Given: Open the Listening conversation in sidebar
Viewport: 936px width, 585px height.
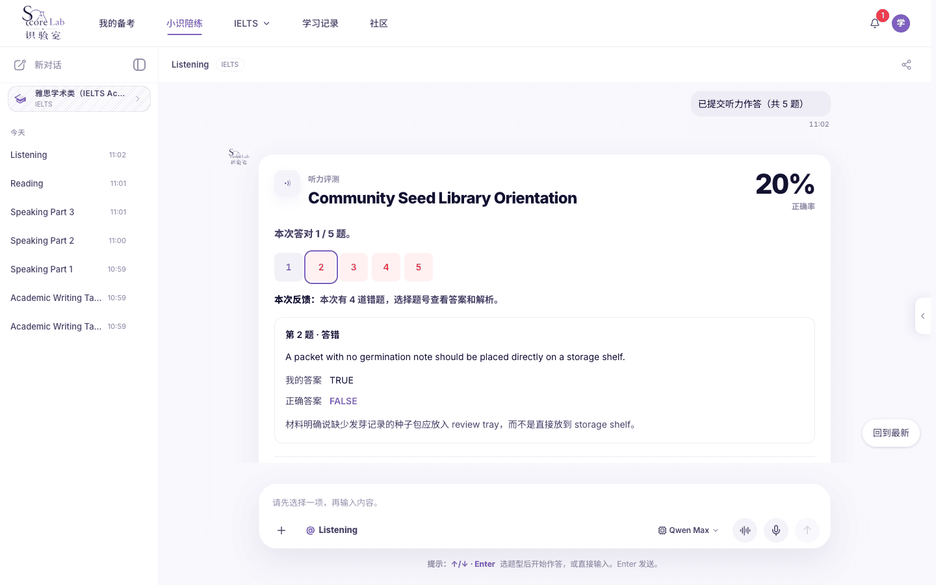Looking at the screenshot, I should 69,155.
